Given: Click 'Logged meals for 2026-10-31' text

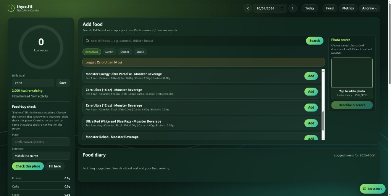Looking at the screenshot, I should pyautogui.click(x=355, y=156).
